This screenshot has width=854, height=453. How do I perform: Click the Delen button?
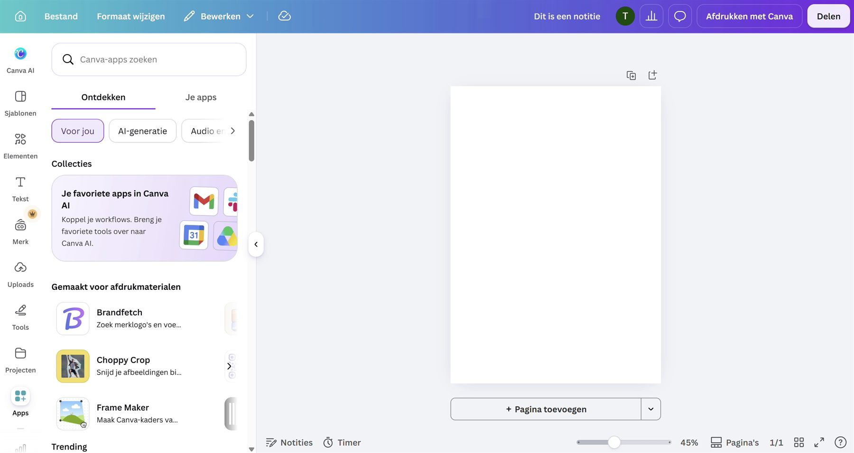point(828,16)
